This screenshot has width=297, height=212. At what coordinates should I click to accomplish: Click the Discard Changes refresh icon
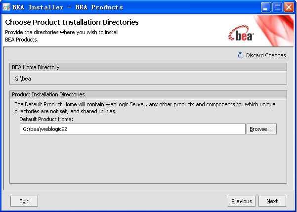pyautogui.click(x=241, y=55)
